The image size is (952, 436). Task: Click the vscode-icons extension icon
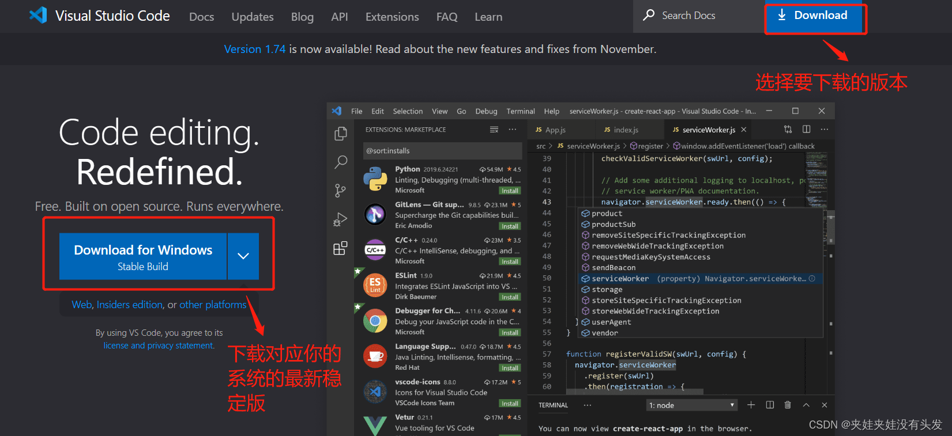click(375, 392)
